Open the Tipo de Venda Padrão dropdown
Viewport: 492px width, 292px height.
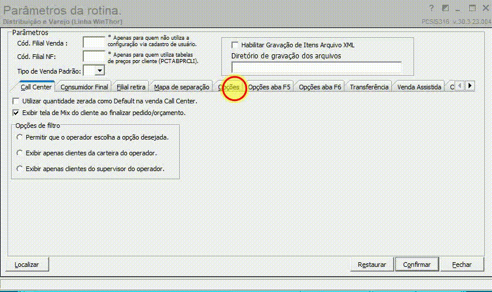coord(100,71)
